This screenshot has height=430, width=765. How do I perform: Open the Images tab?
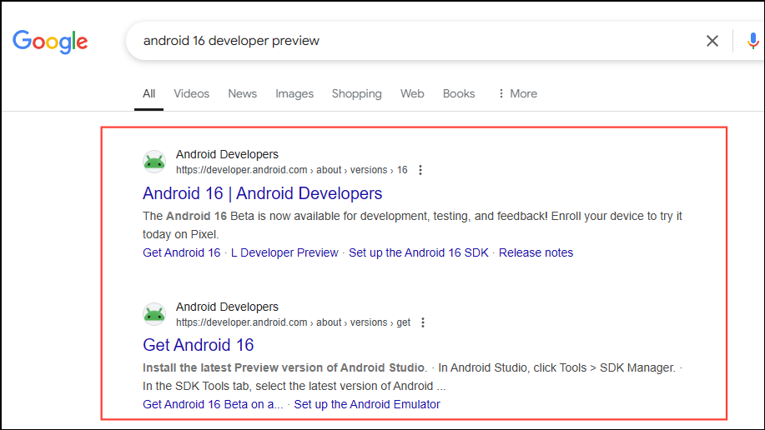(294, 93)
